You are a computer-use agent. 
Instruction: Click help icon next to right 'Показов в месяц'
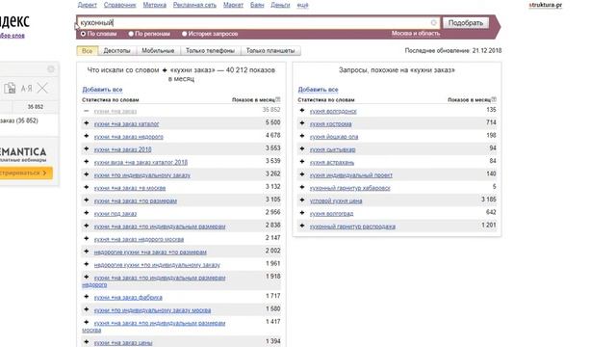[494, 99]
